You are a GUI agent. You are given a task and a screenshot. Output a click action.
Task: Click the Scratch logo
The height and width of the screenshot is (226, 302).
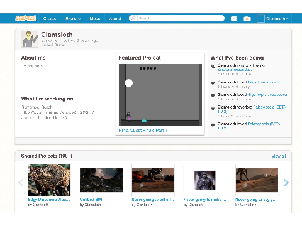click(26, 18)
